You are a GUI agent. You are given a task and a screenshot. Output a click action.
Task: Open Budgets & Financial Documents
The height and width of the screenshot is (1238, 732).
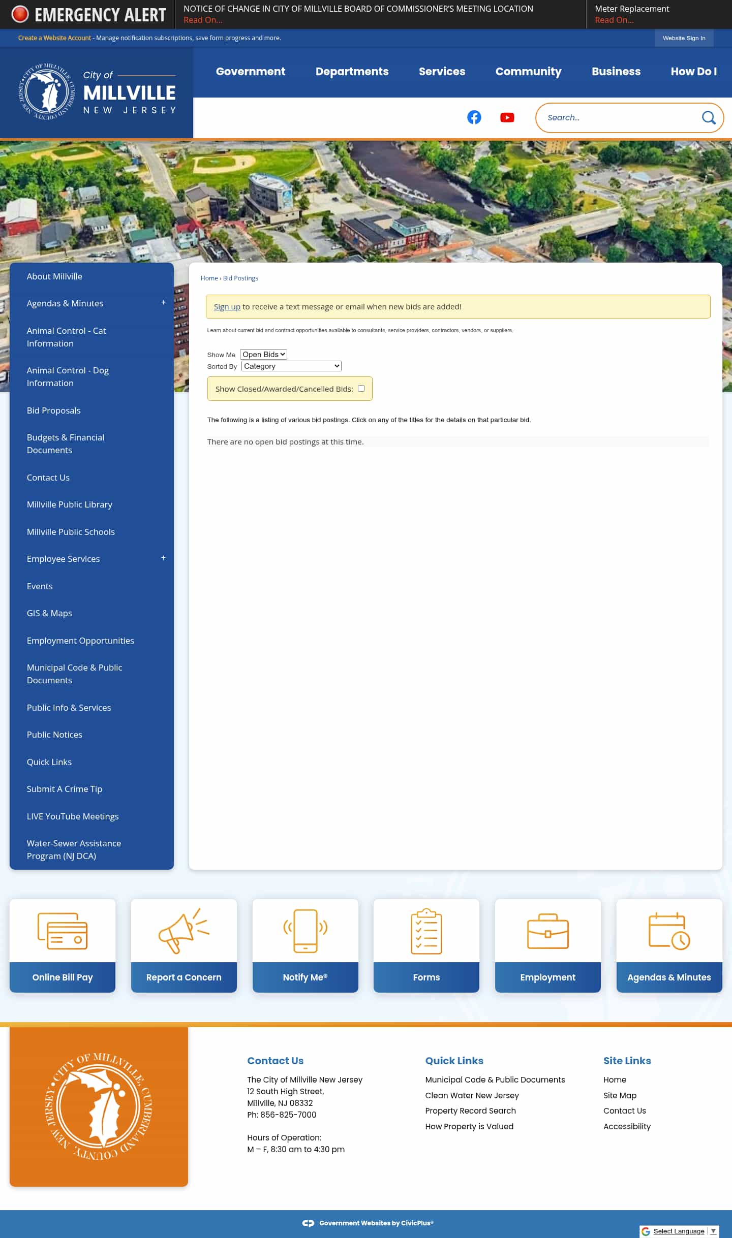pyautogui.click(x=65, y=443)
